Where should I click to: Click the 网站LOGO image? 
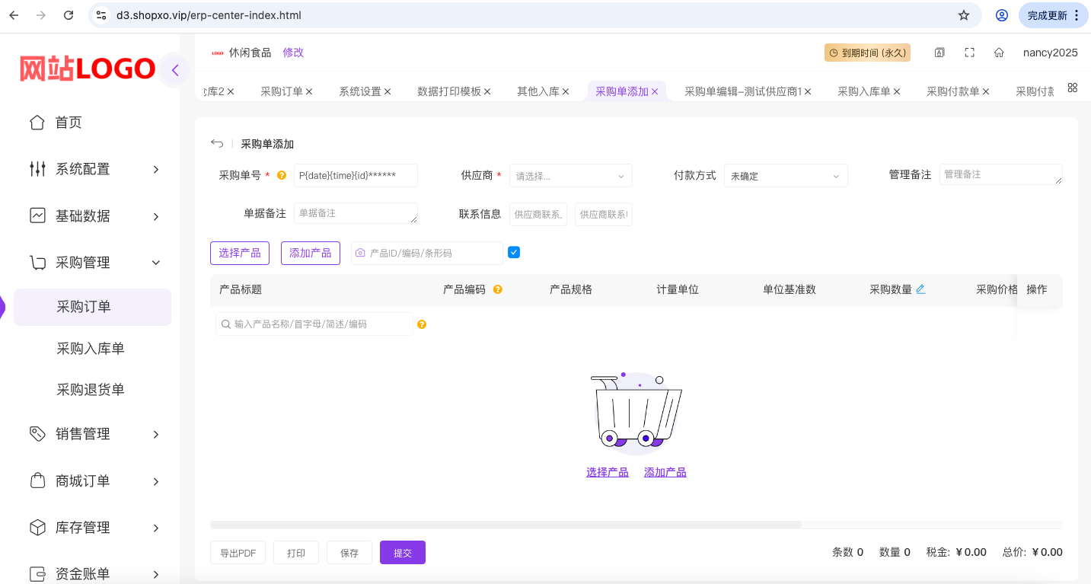(x=88, y=69)
